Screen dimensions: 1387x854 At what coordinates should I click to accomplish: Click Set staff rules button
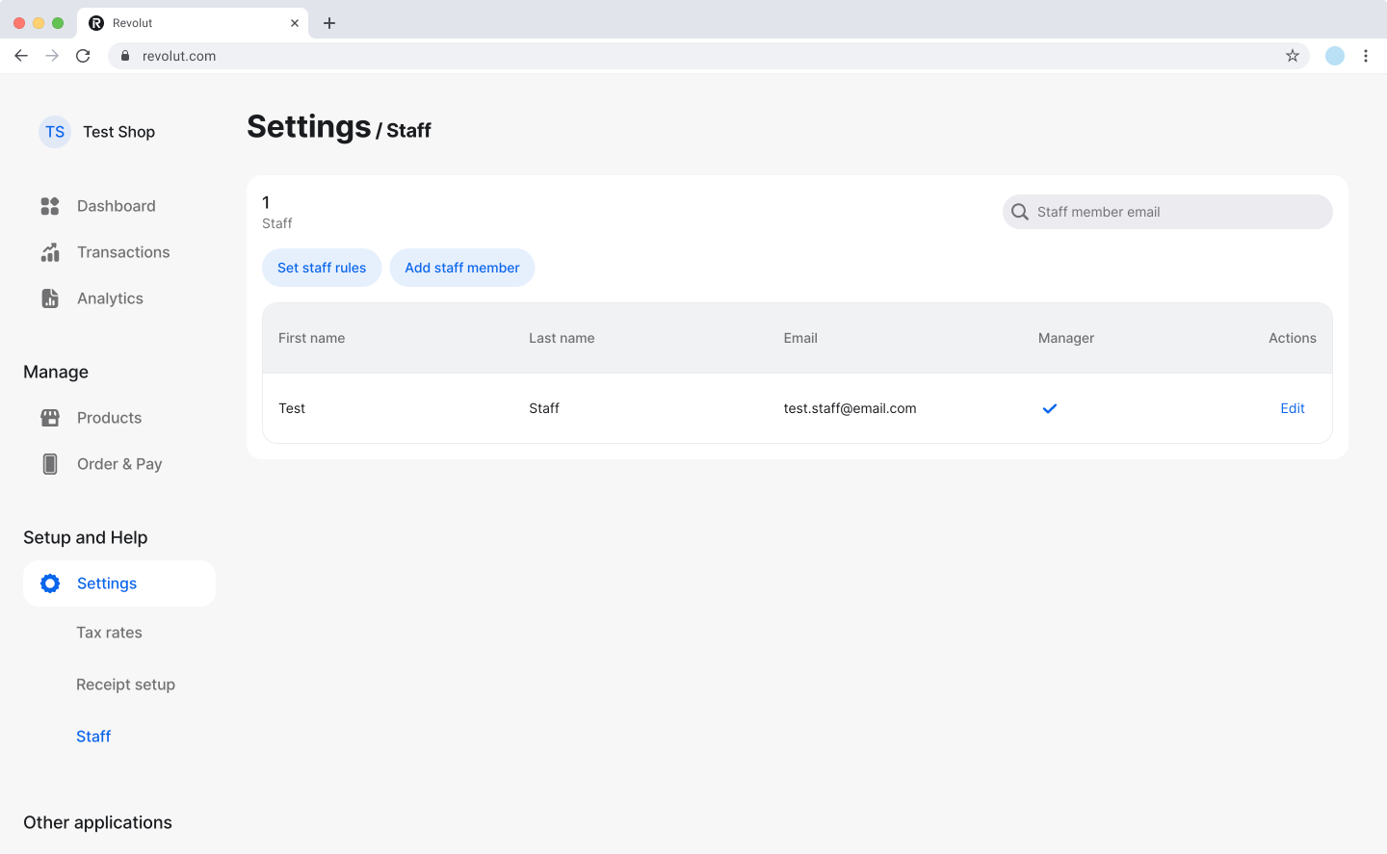point(322,268)
